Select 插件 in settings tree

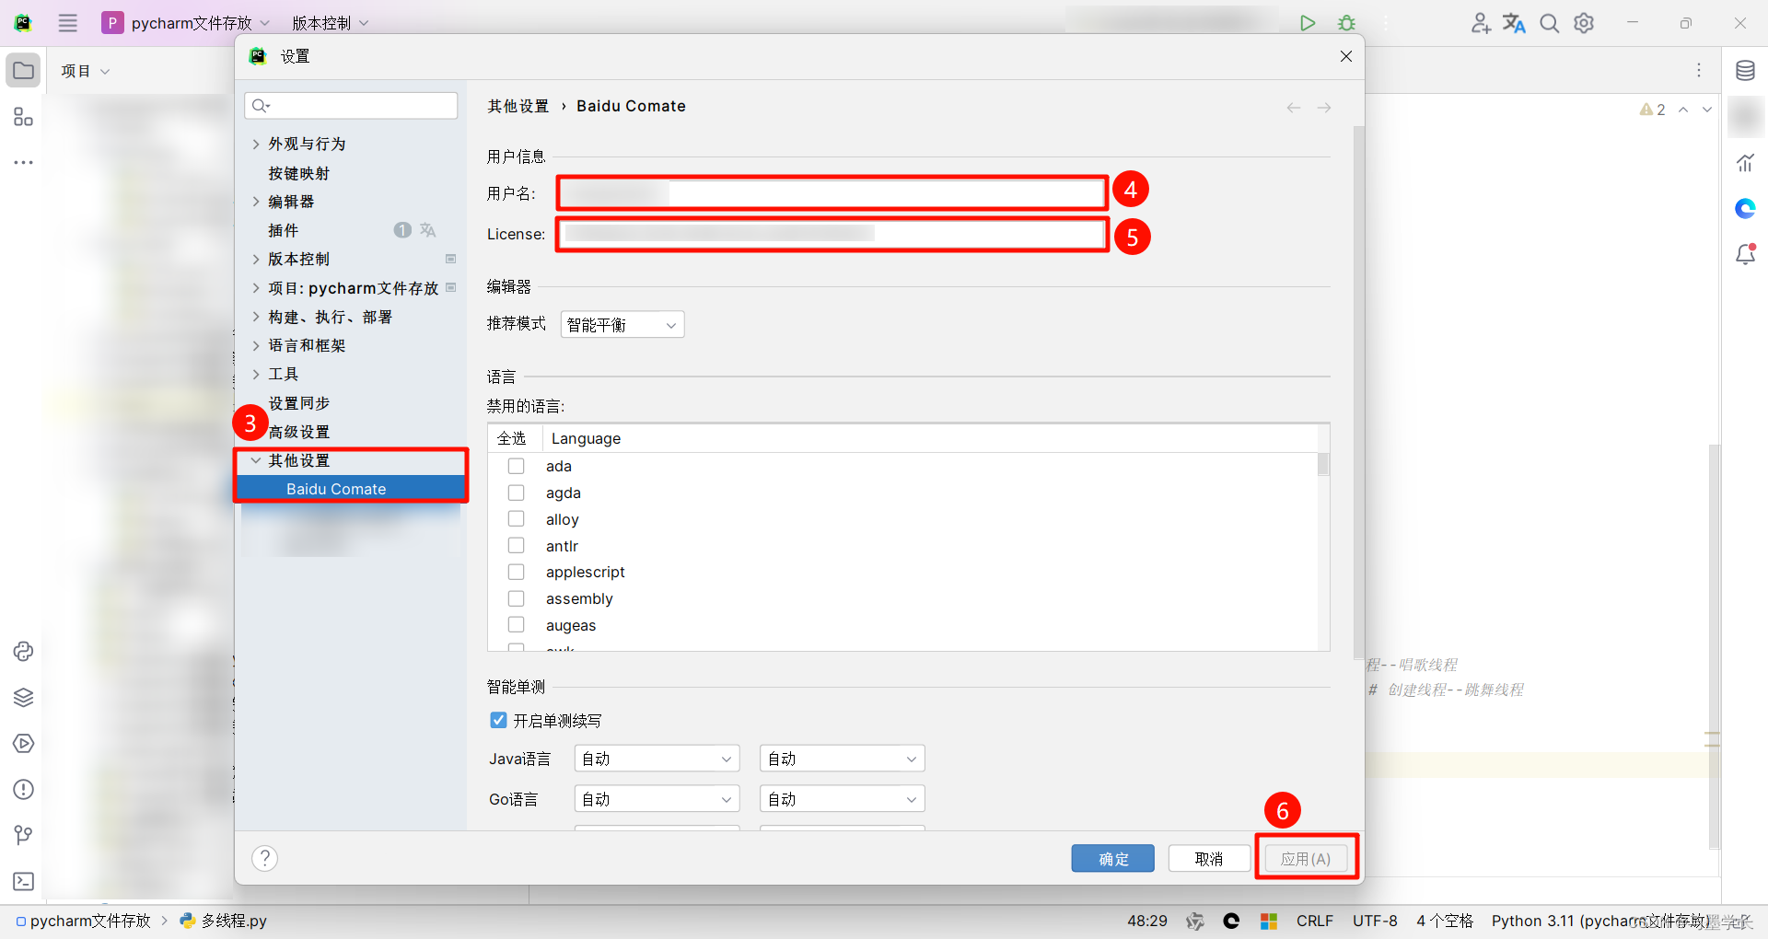click(x=283, y=230)
